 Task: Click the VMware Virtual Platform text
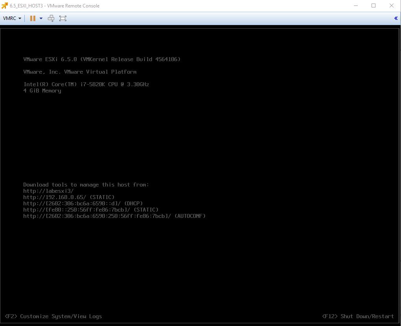click(80, 72)
